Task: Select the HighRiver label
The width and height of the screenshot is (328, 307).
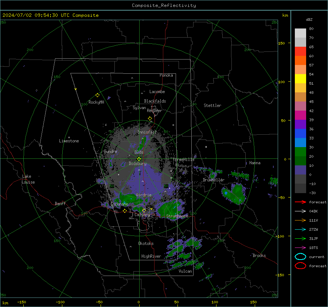Action: click(151, 256)
